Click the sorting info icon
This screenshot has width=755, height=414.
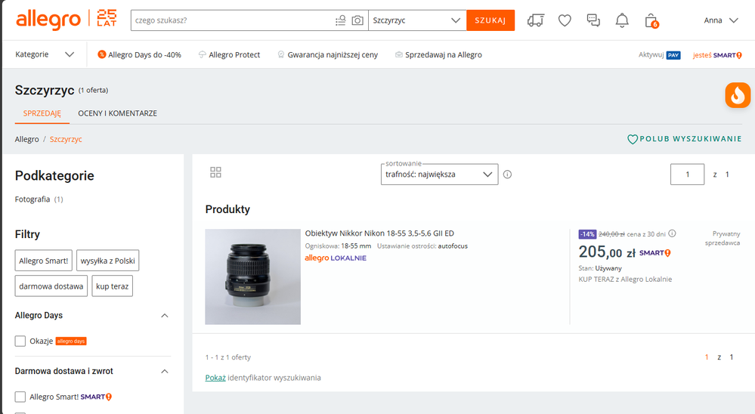click(507, 175)
